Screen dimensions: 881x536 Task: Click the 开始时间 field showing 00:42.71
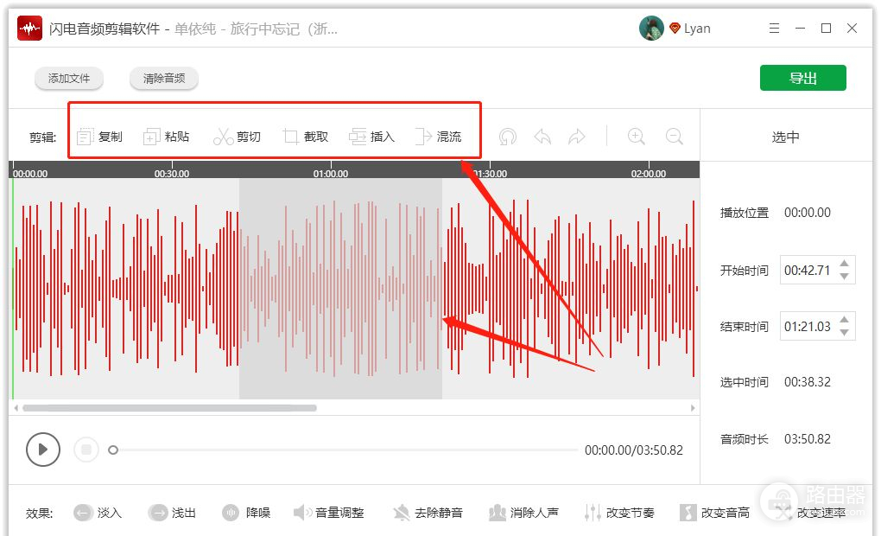click(x=817, y=270)
